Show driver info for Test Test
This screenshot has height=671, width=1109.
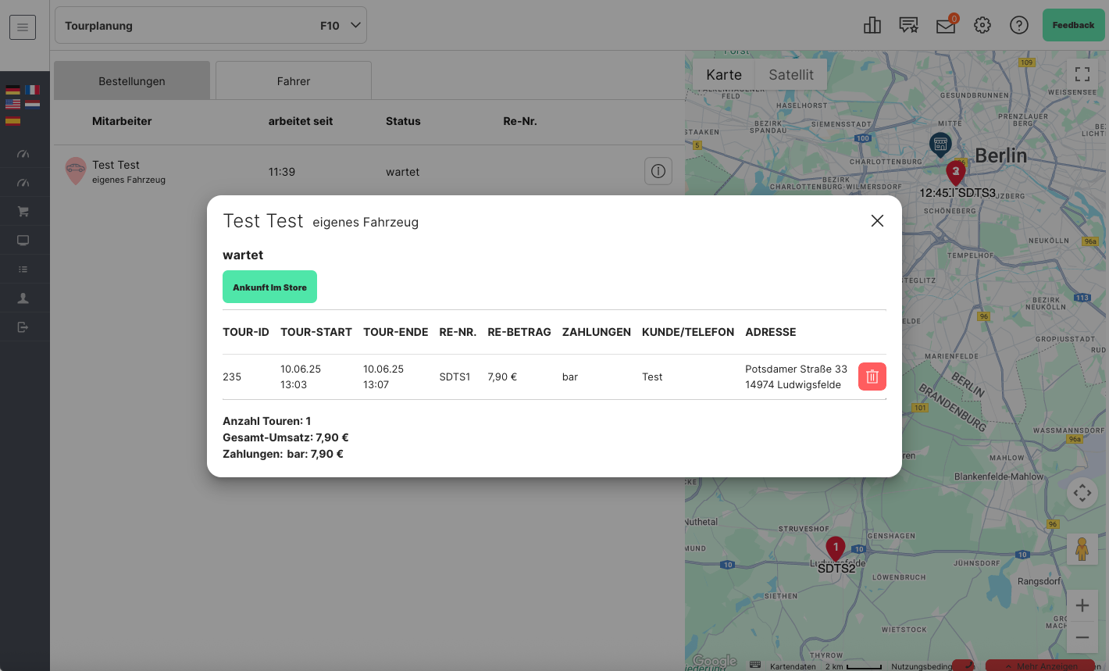click(x=658, y=171)
